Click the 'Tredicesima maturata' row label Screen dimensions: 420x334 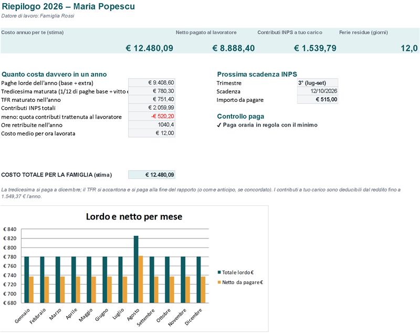coord(65,91)
